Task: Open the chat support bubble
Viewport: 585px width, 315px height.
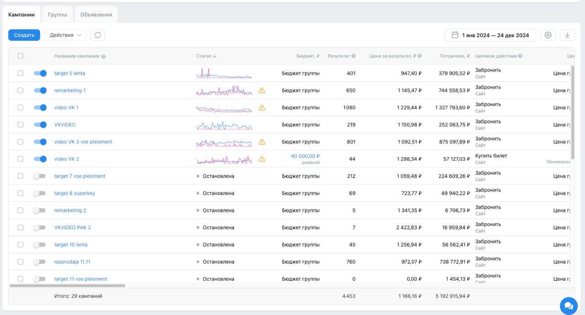Action: [569, 305]
